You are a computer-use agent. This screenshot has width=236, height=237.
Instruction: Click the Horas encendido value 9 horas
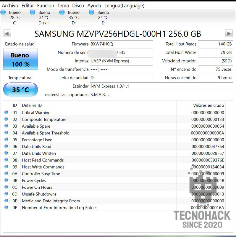click(x=215, y=78)
